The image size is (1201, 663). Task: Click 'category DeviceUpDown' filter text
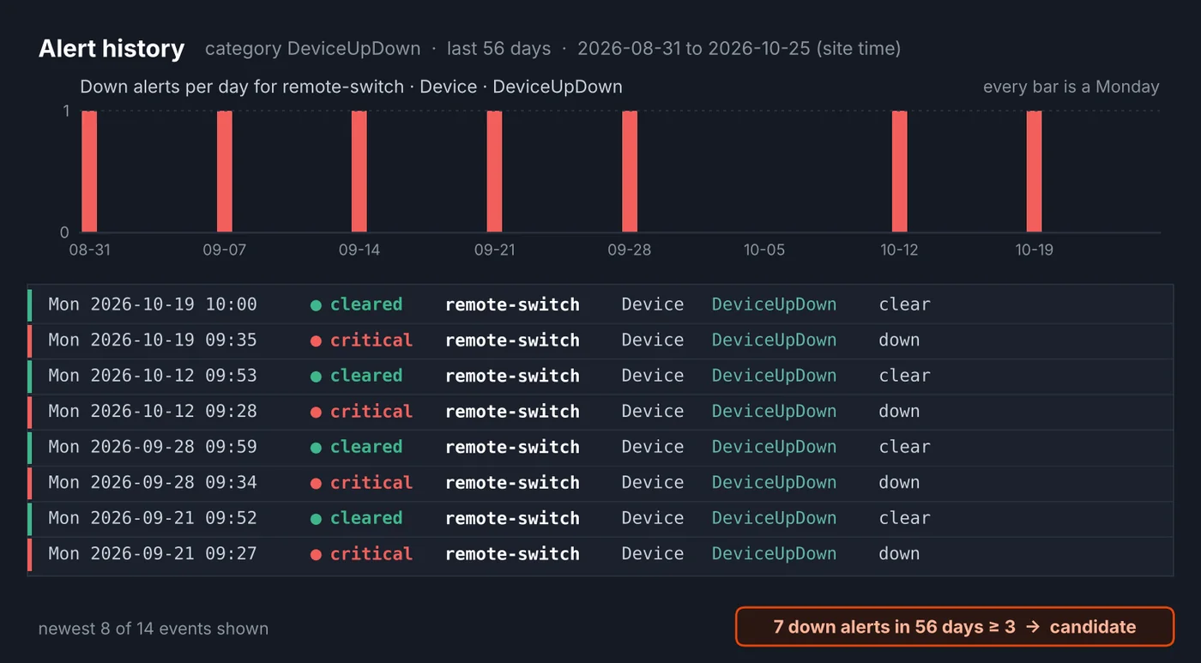coord(313,49)
